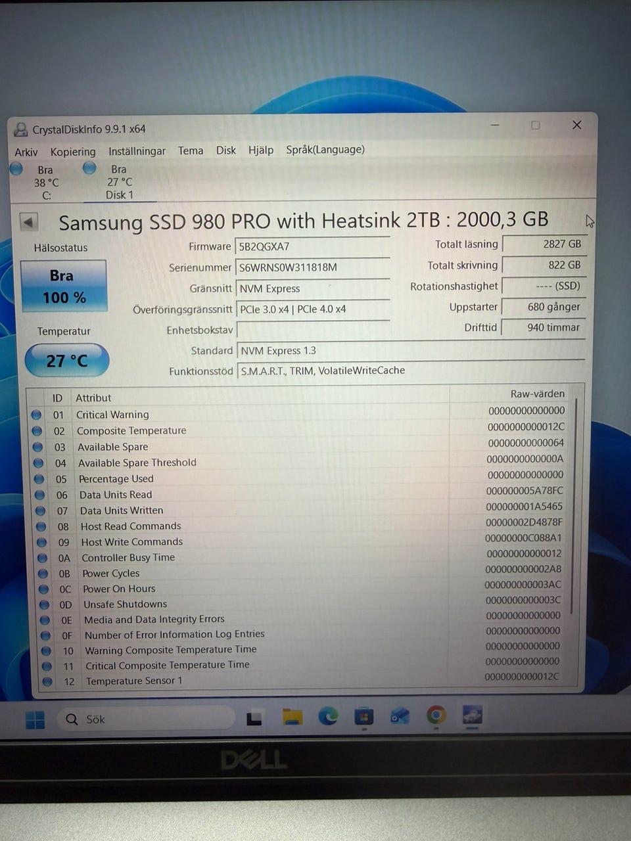
Task: Open Google Chrome from taskbar
Action: 436,715
